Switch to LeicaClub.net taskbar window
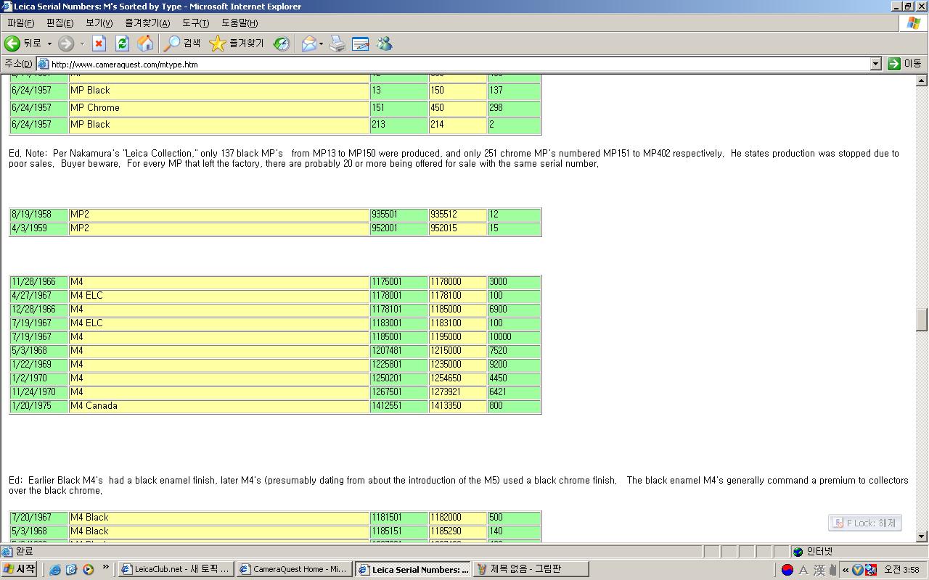Image resolution: width=929 pixels, height=580 pixels. click(x=175, y=569)
